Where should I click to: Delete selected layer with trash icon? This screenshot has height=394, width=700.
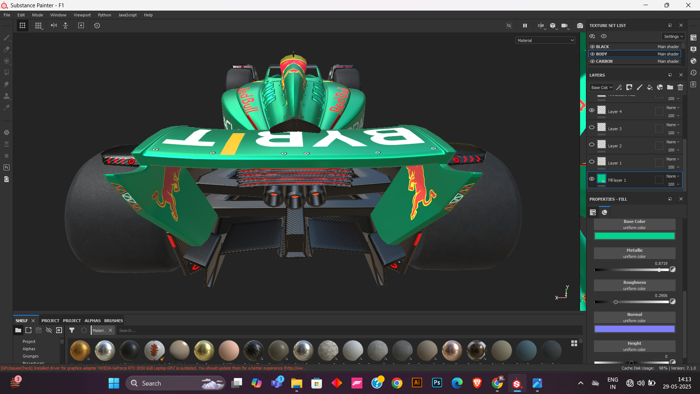tap(680, 87)
